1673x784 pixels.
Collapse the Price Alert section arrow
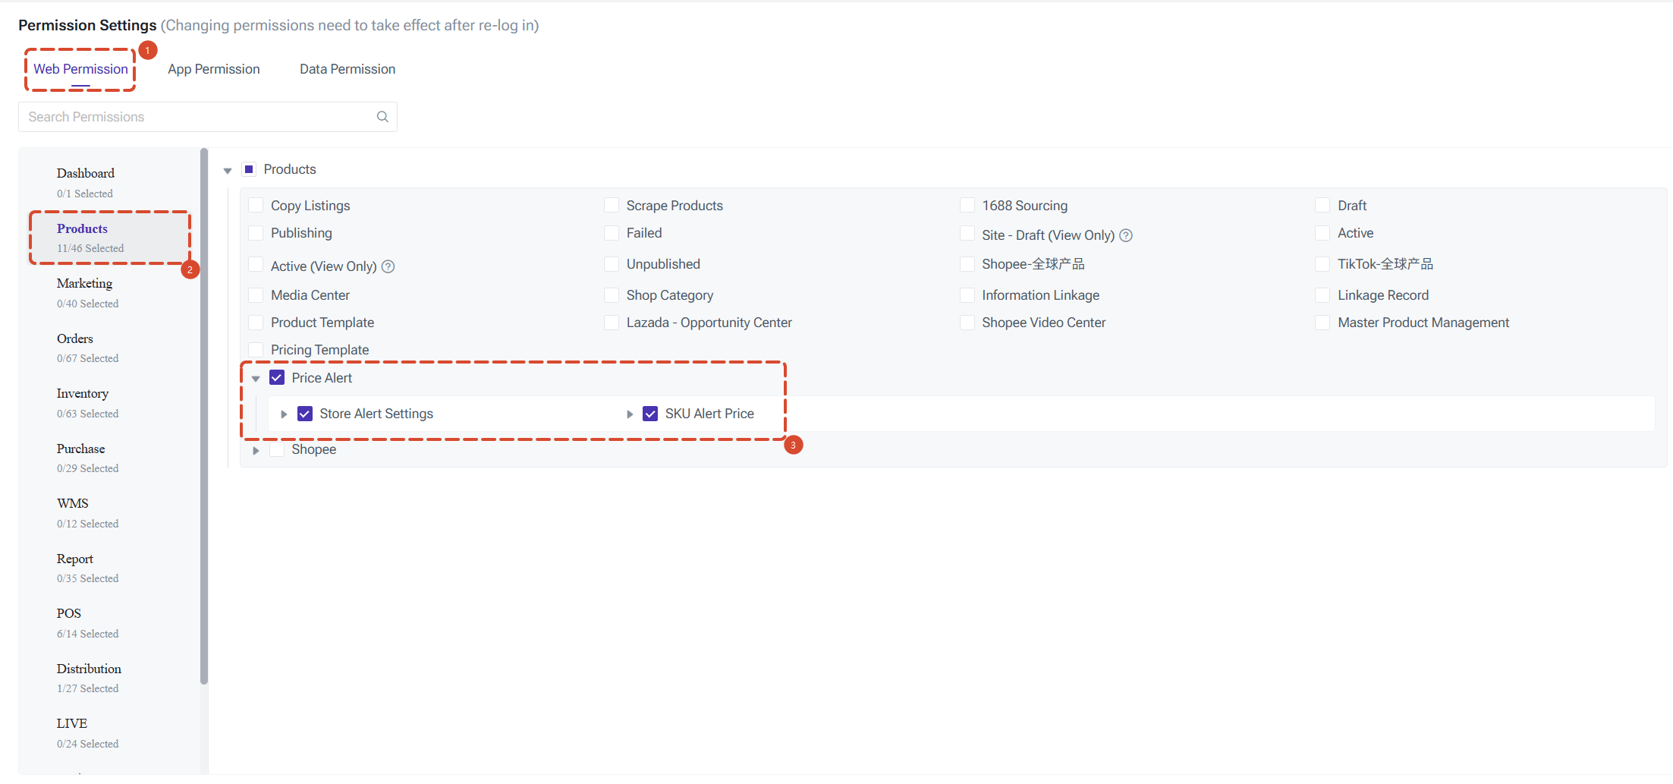tap(256, 379)
